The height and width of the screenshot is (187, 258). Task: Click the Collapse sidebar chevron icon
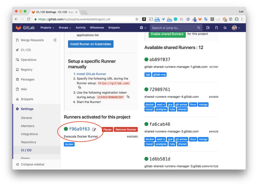tap(18, 164)
